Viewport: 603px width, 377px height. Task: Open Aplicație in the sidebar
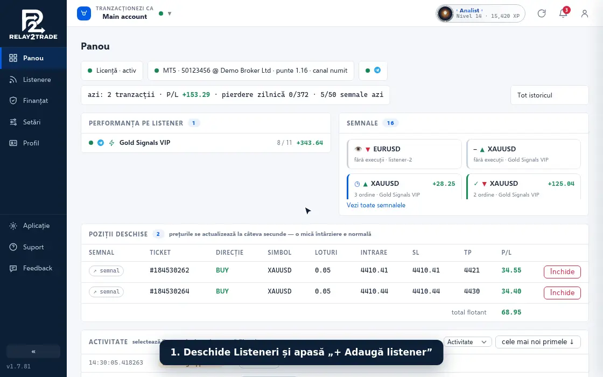(33, 226)
